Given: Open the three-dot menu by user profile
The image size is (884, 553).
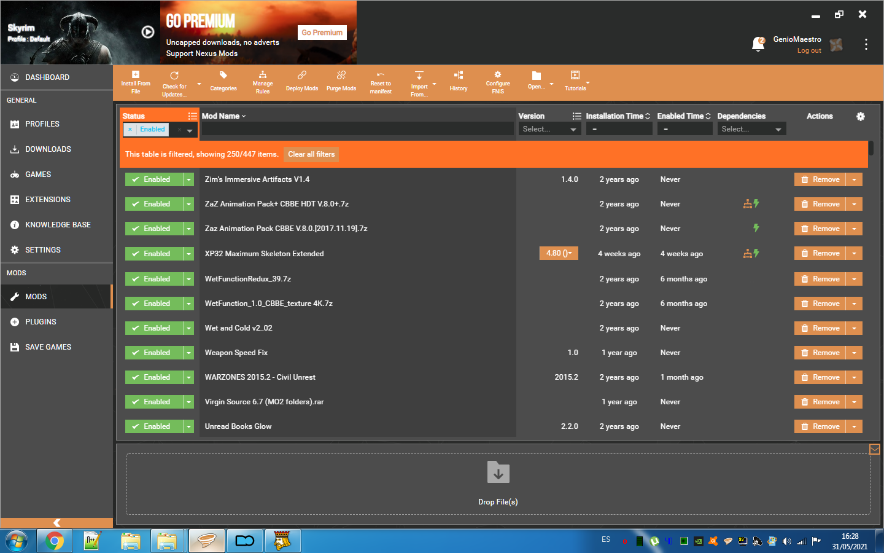Looking at the screenshot, I should [x=866, y=44].
